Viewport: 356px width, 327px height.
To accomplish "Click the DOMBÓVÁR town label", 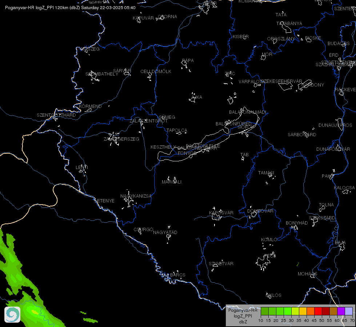I will pyautogui.click(x=260, y=211).
